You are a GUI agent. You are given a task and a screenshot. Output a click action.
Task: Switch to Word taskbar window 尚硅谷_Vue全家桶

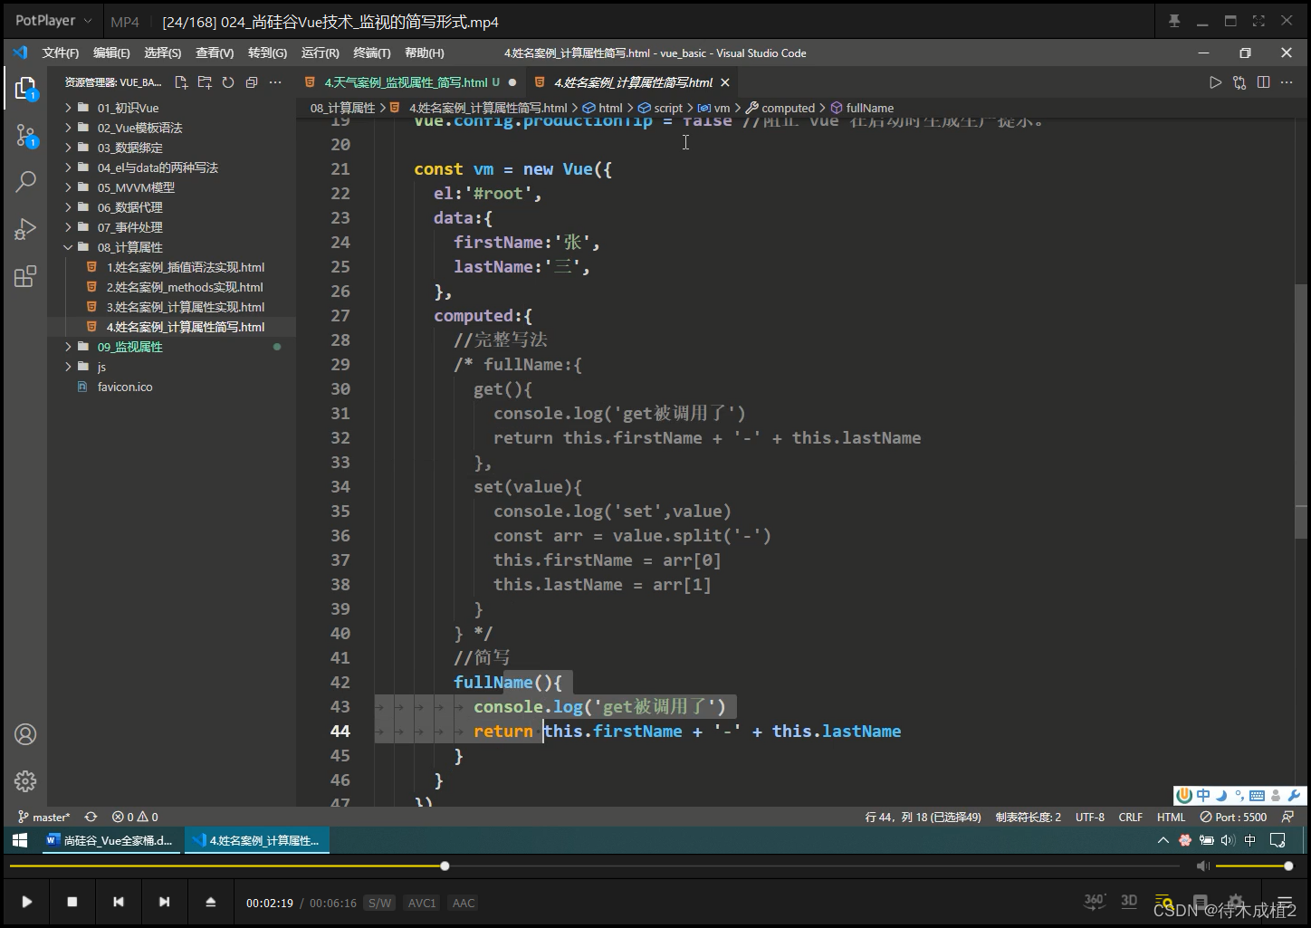[x=110, y=840]
